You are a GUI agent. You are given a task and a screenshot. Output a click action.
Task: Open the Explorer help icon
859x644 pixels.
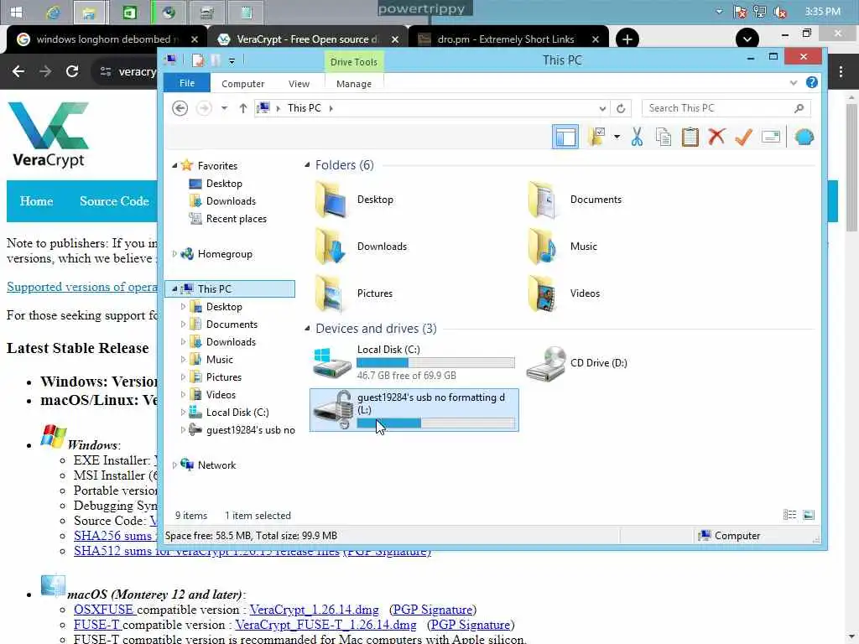[811, 83]
